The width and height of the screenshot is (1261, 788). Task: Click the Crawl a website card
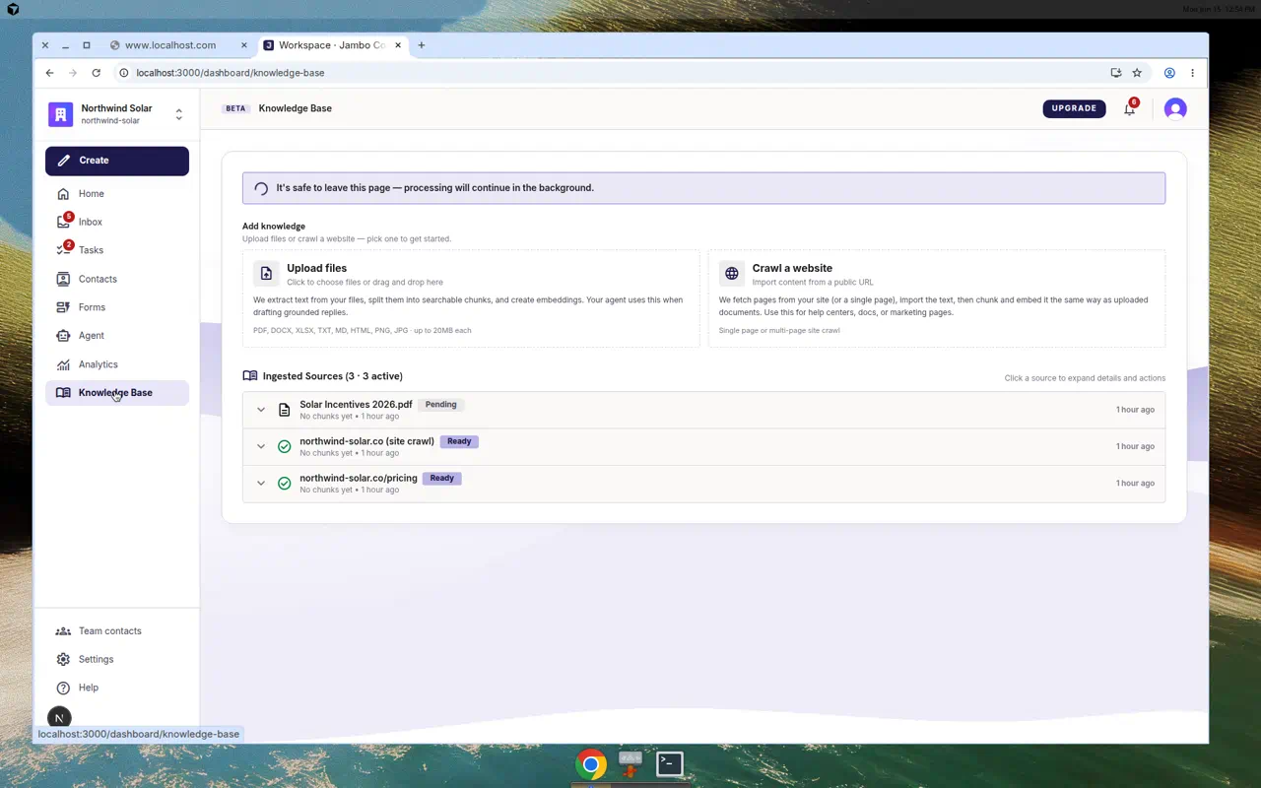[x=937, y=298]
